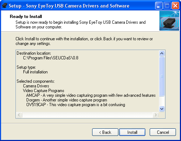Image resolution: width=181 pixels, height=141 pixels.
Task: Click the 'Dorgem' component line
Action: [x=67, y=100]
